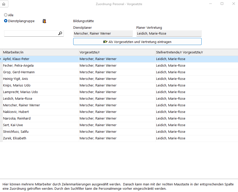Viewport: 238px width, 192px height.
Task: Select the highlighted row Apfel, Klaus-Peter
Action: point(38,59)
